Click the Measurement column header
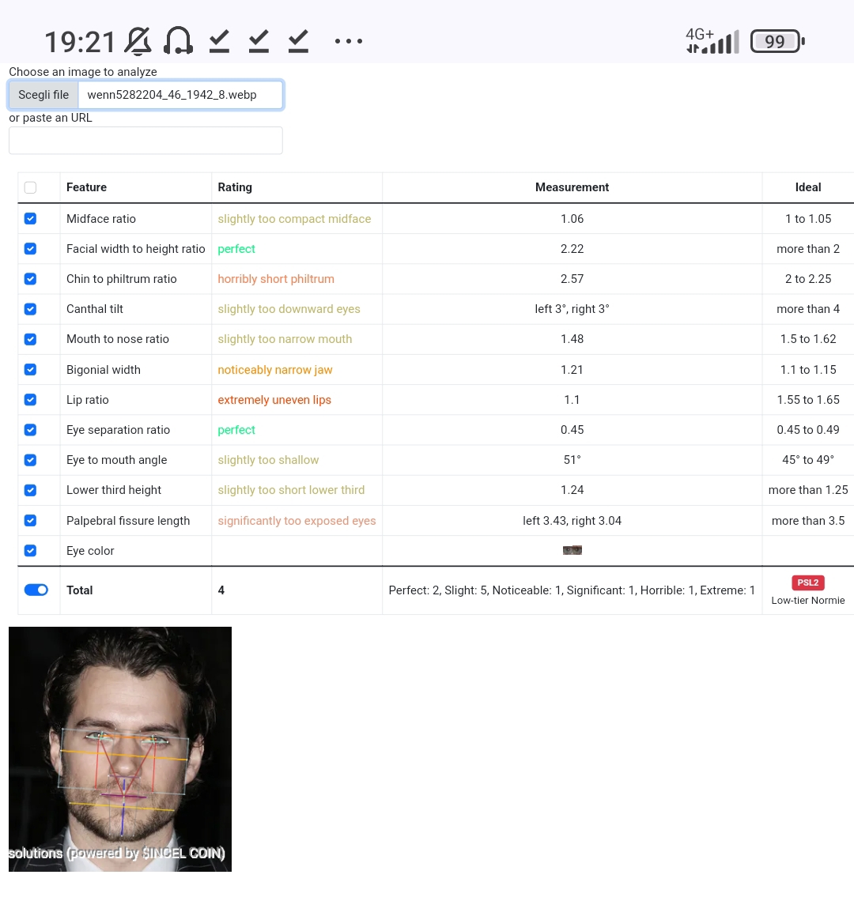Image resolution: width=854 pixels, height=901 pixels. (572, 187)
